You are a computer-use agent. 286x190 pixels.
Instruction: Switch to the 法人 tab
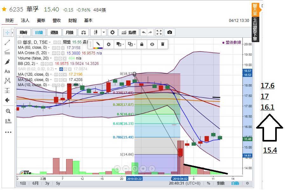(25, 20)
